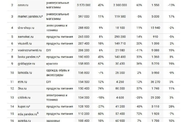Select citilink.ru site name
The image size is (183, 122).
point(24,98)
